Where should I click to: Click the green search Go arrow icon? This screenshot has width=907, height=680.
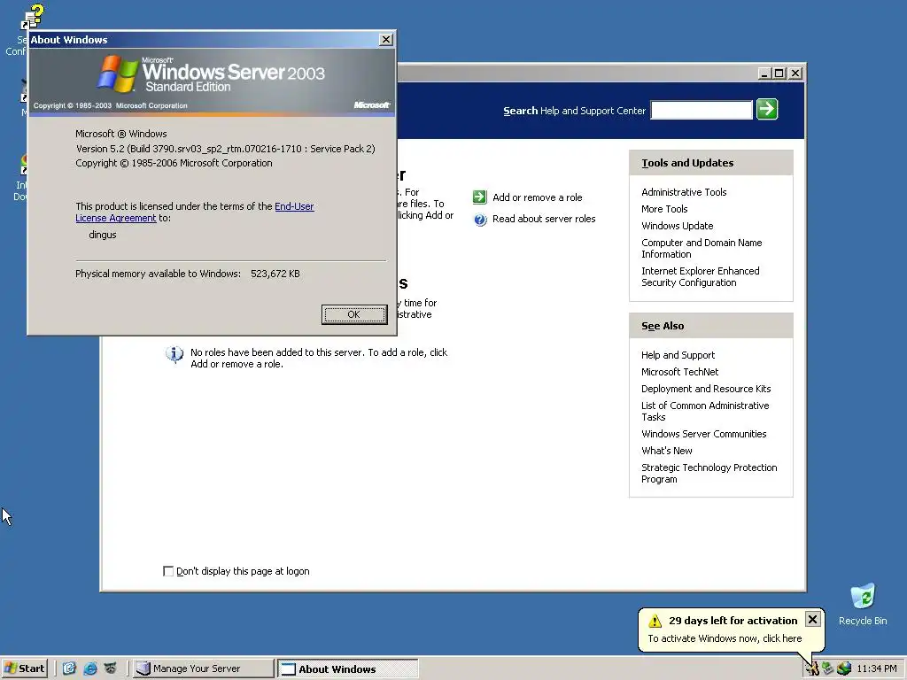pyautogui.click(x=767, y=109)
